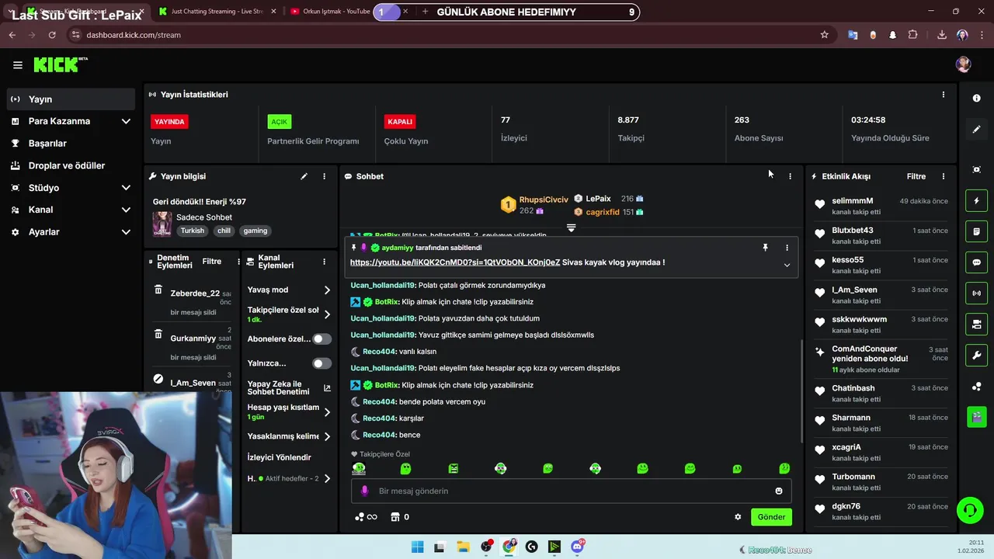
Task: Toggle the channel actions icon on the right sidebar
Action: tap(976, 324)
